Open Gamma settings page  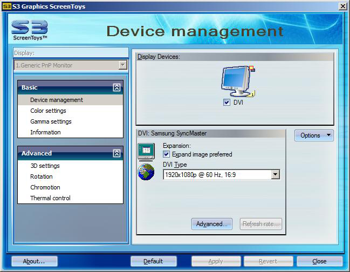pyautogui.click(x=51, y=121)
